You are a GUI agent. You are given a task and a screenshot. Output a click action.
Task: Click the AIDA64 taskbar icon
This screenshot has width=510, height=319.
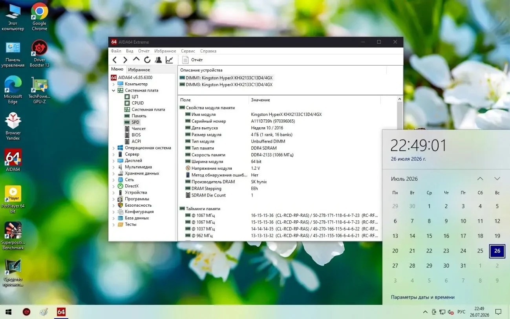(x=61, y=312)
